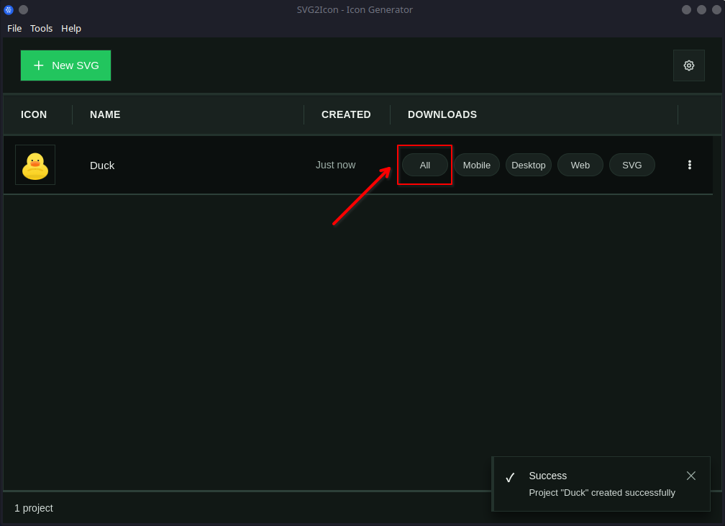The width and height of the screenshot is (725, 526).
Task: Download Desktop icons for Duck
Action: click(528, 165)
